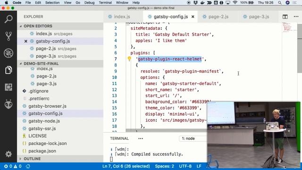Click the editor vertical scrollbar
Screen dimensions: 302x170
pos(300,48)
